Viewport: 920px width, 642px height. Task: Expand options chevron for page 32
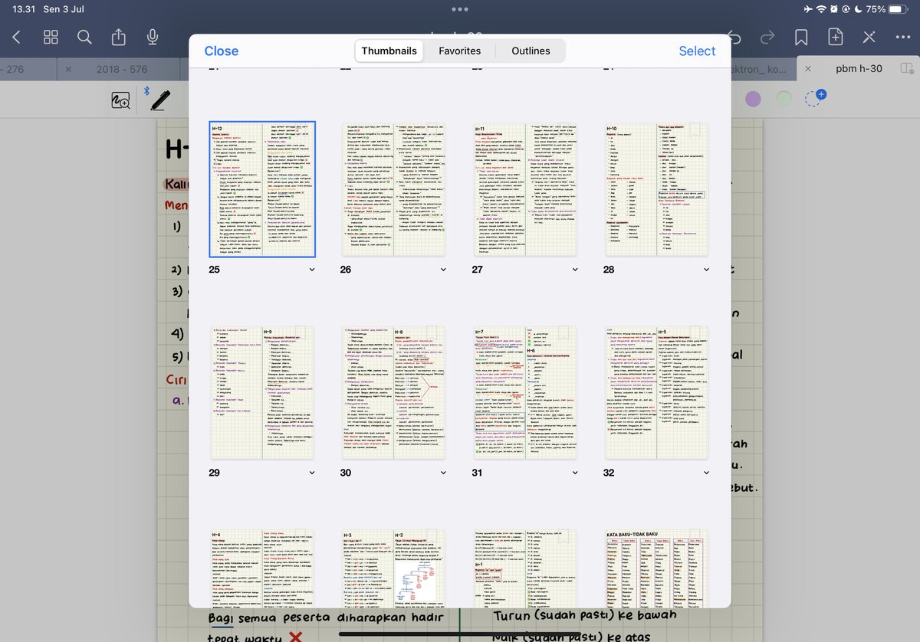tap(705, 473)
